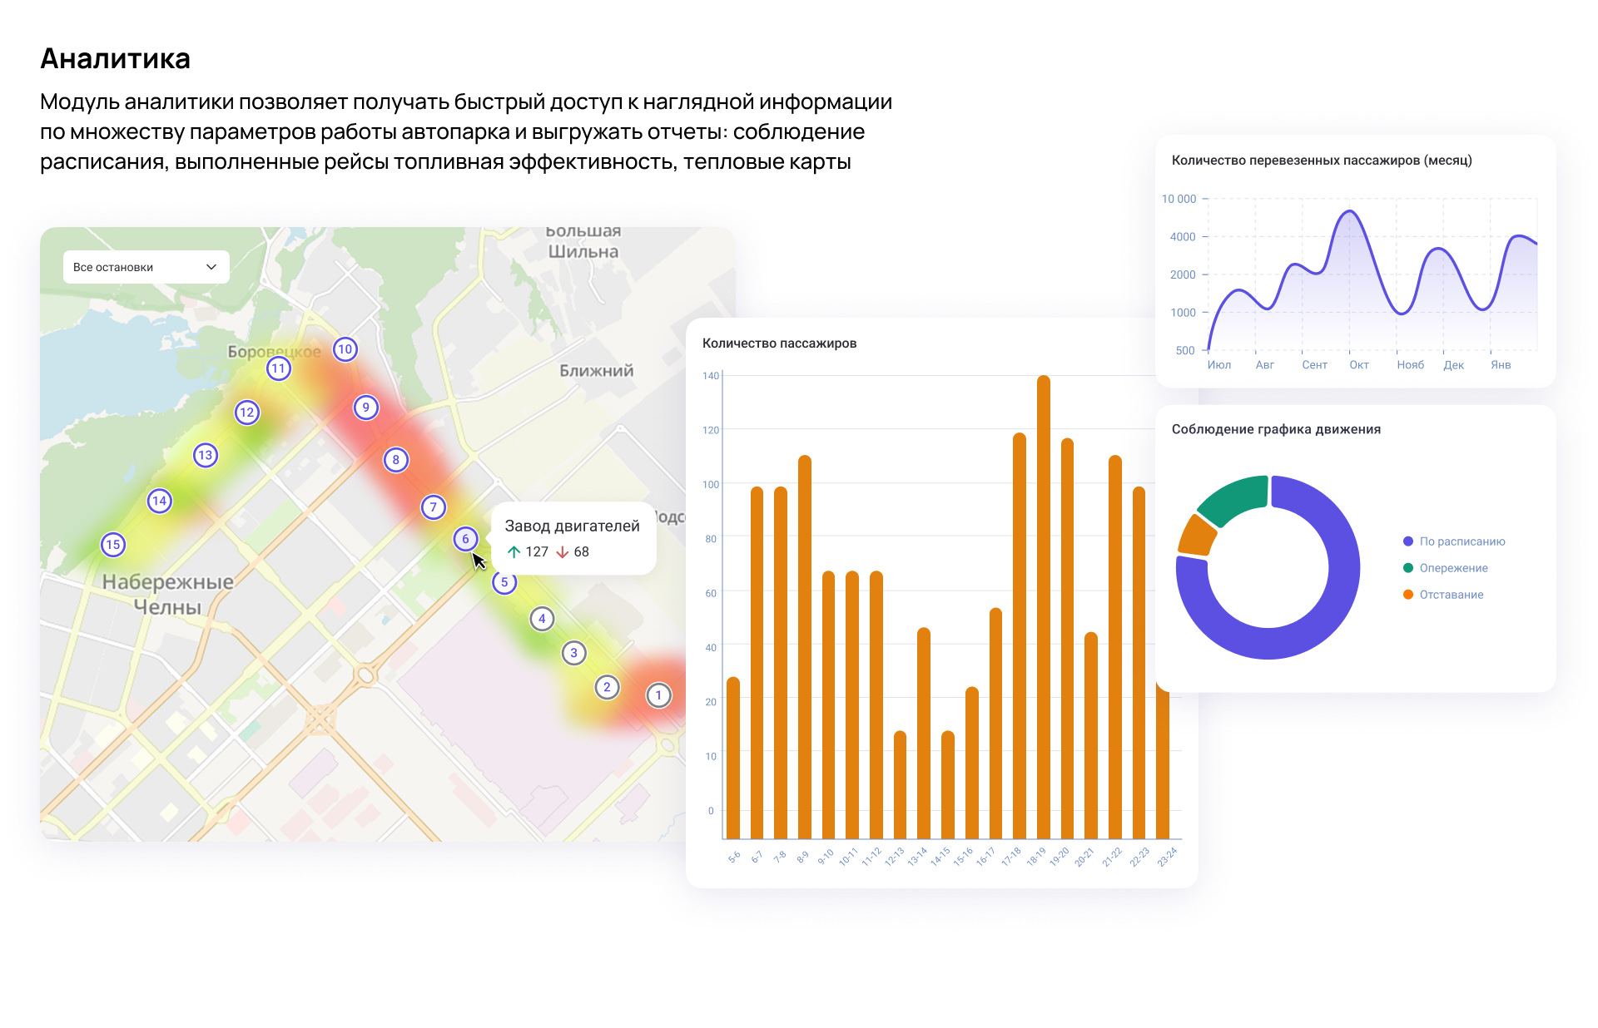Click bus stop marker number 10
1598x1028 pixels.
[345, 349]
